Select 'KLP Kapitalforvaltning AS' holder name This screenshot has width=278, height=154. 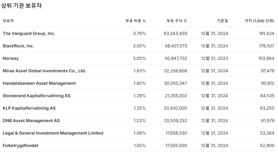[x=29, y=108]
